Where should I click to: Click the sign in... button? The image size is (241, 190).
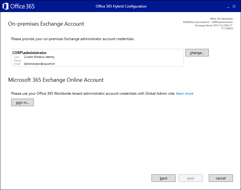22,103
